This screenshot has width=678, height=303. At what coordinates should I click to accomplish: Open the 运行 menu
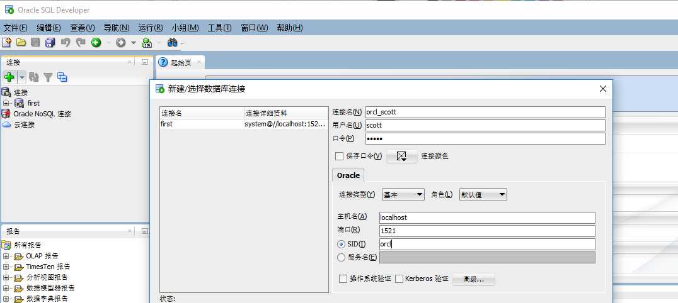coord(151,28)
